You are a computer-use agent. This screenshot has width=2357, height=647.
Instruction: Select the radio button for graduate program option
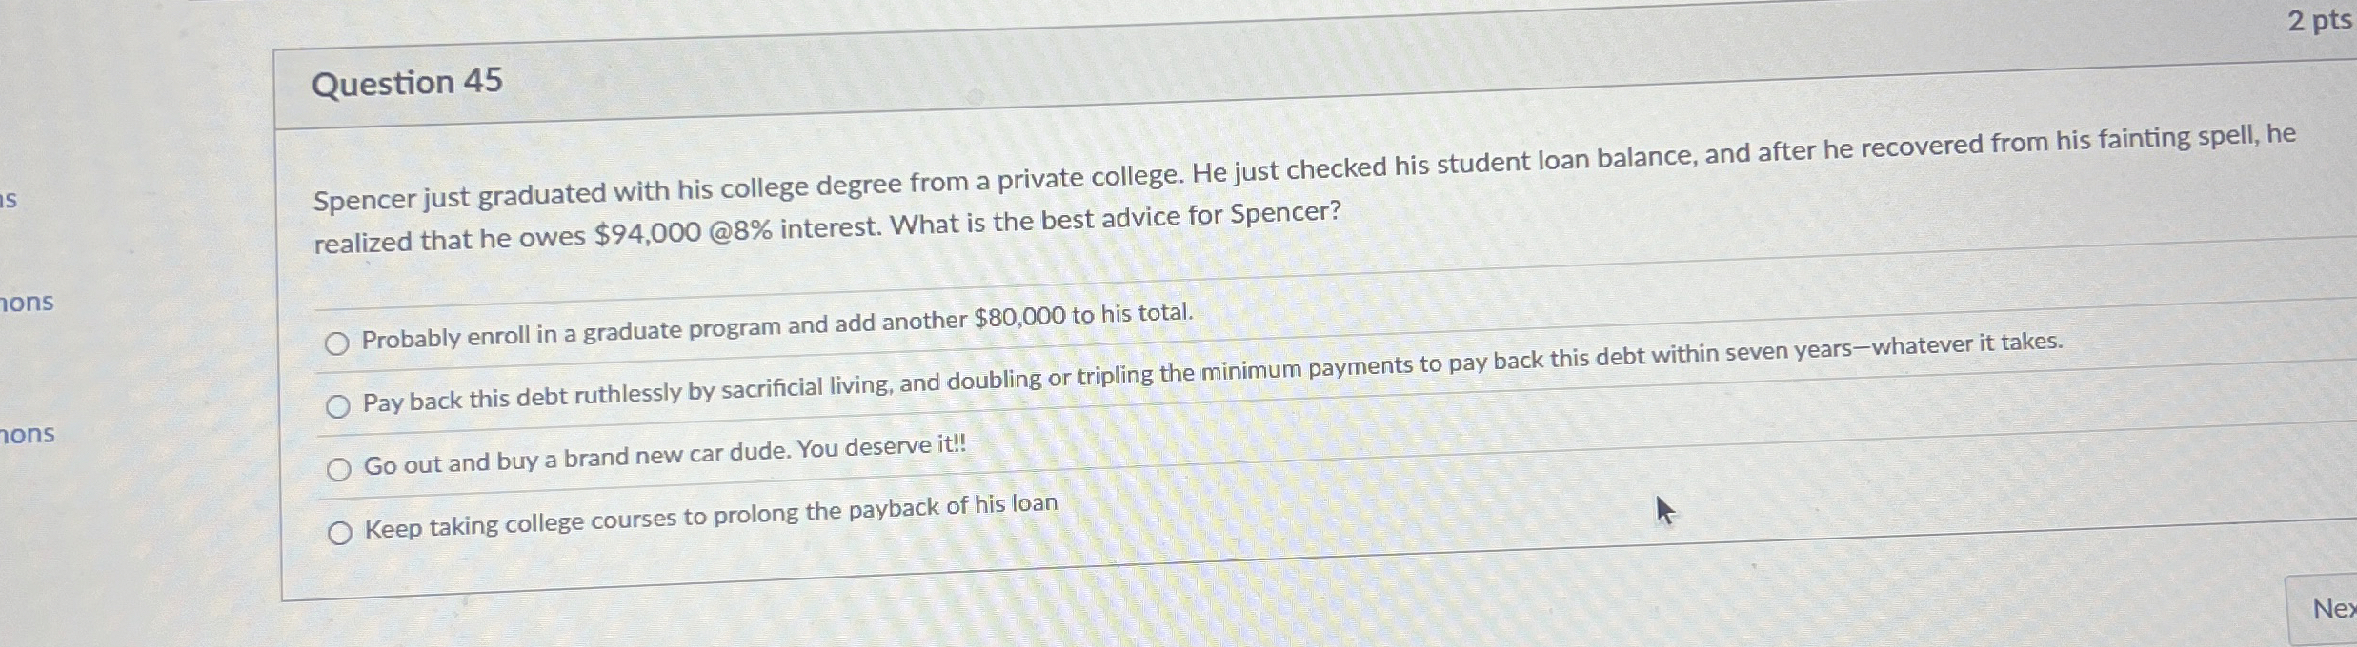pos(337,343)
